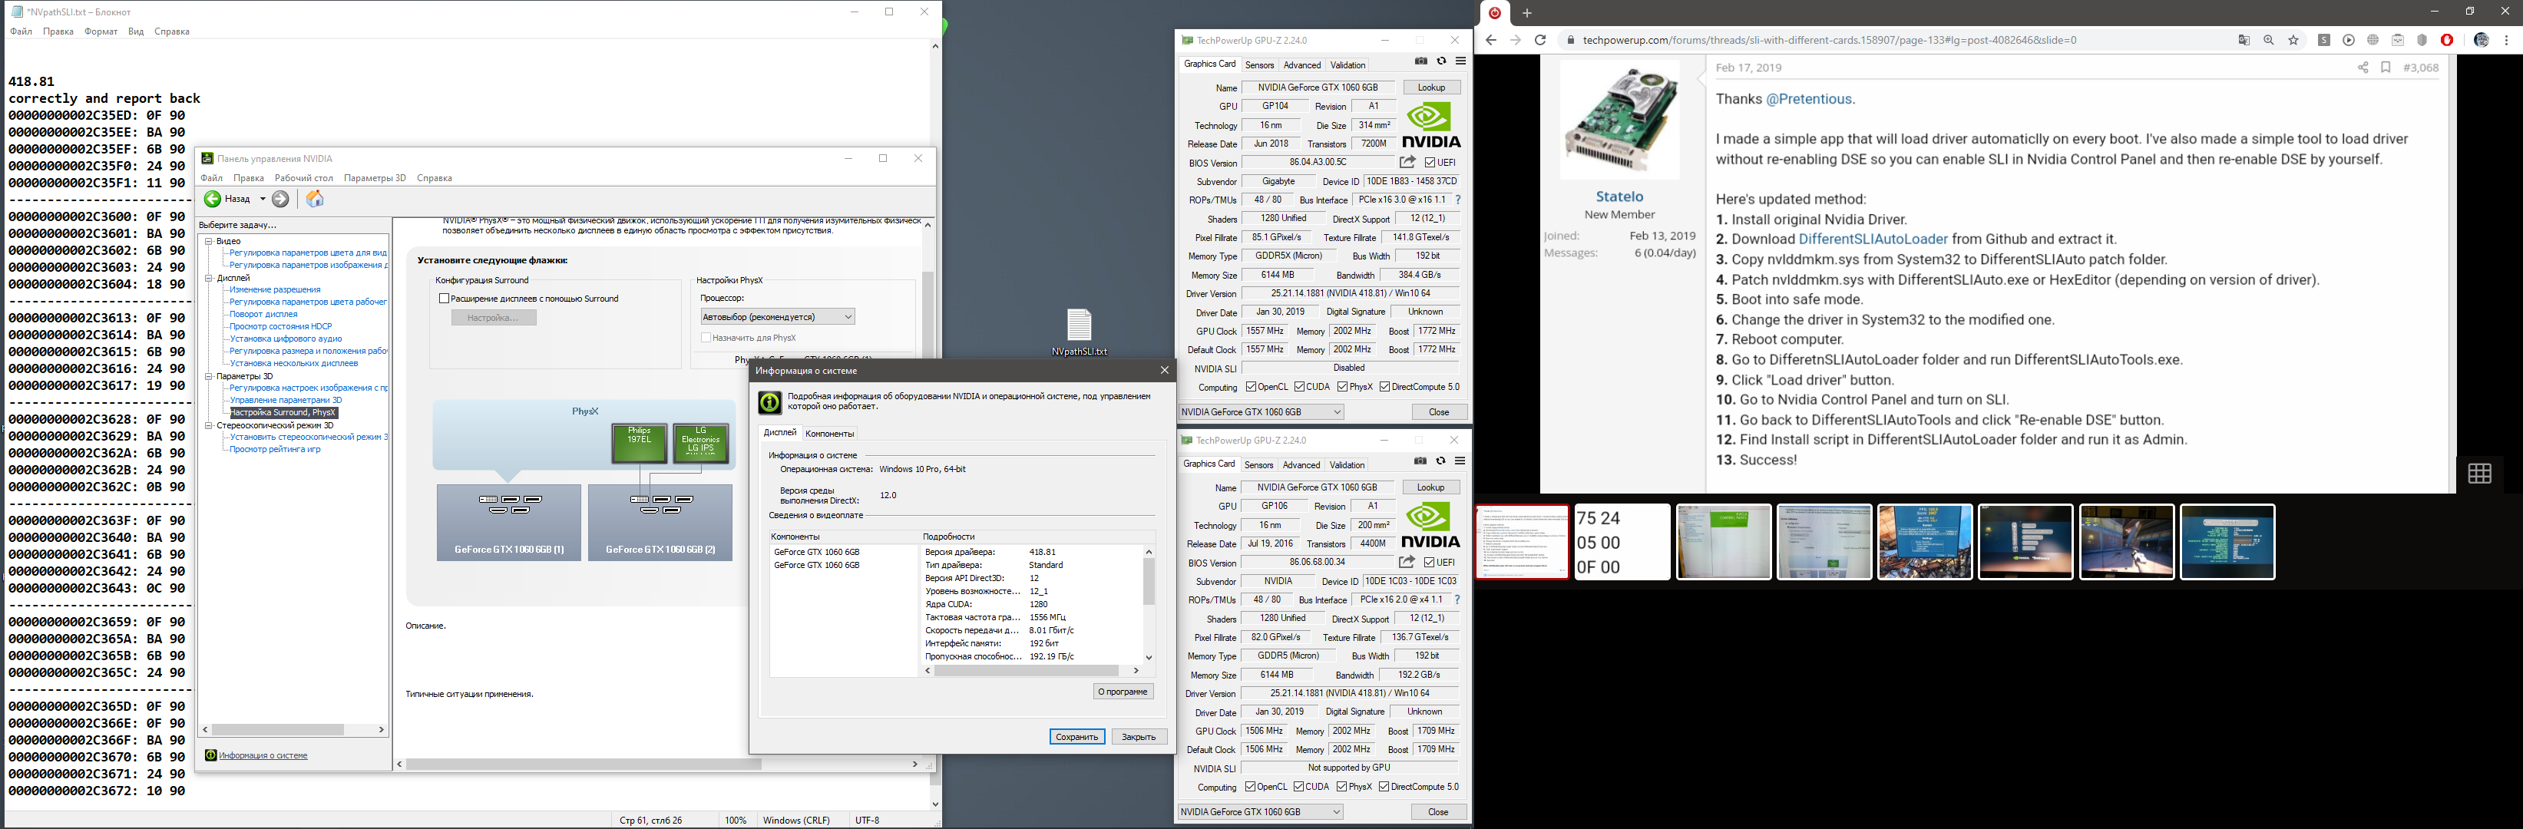Switch to Advanced tab in bottom GPU-Z window
The height and width of the screenshot is (829, 2523).
coord(1301,465)
